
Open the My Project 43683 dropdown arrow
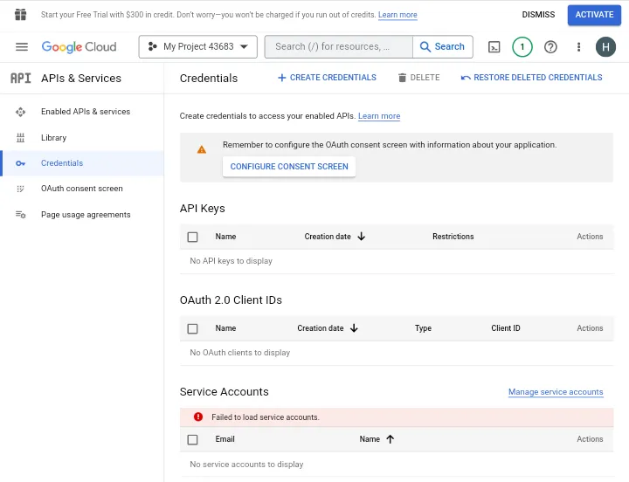(x=244, y=46)
